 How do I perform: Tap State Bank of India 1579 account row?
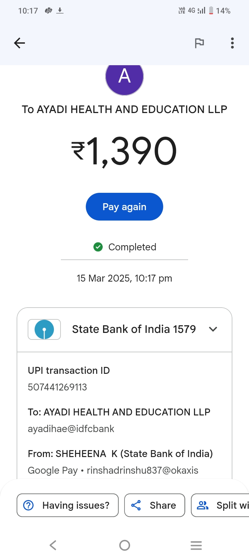[134, 329]
